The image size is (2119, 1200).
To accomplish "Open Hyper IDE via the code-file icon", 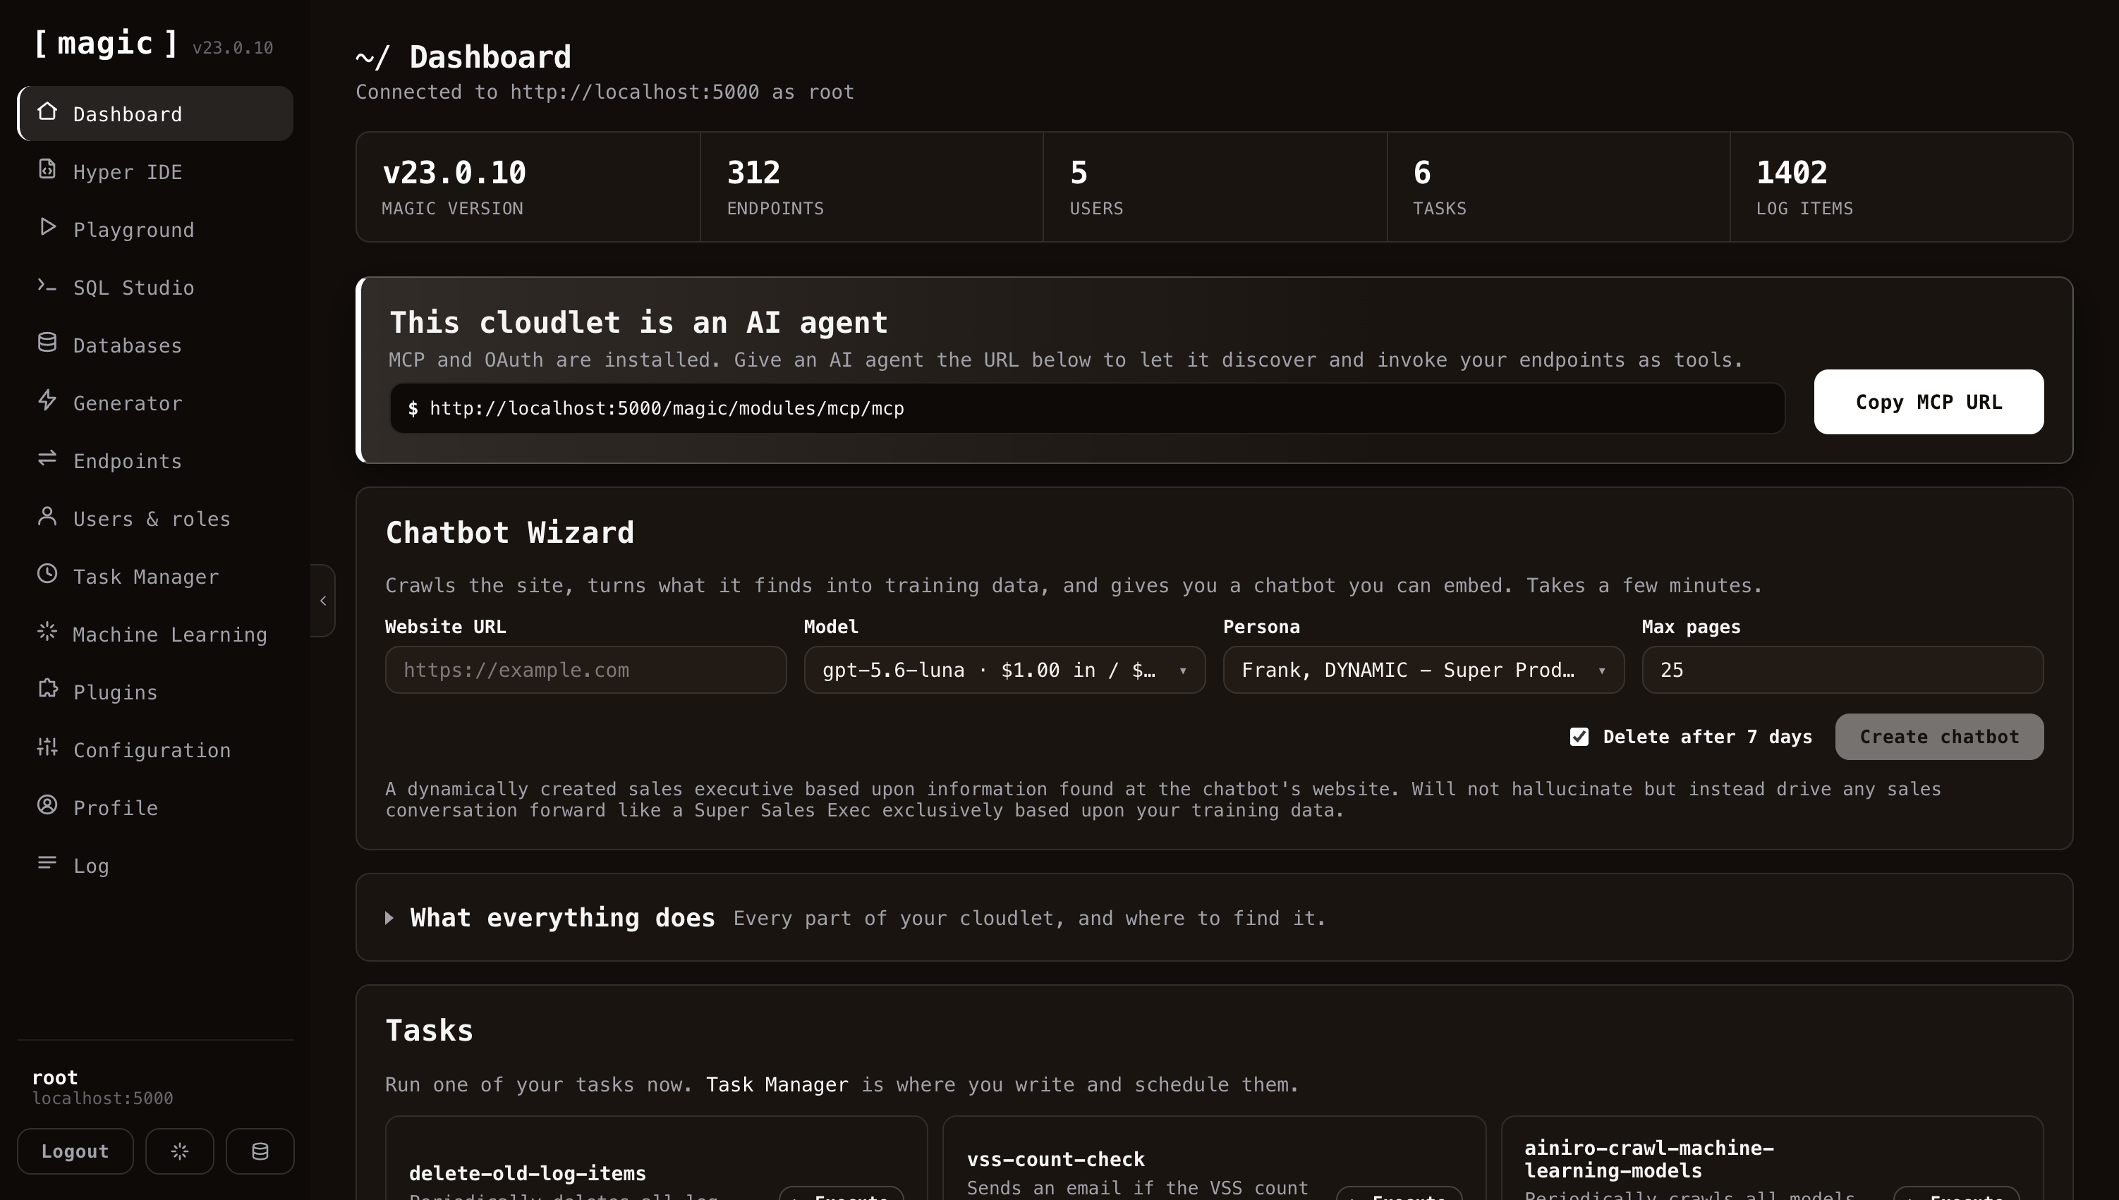I will coord(47,170).
